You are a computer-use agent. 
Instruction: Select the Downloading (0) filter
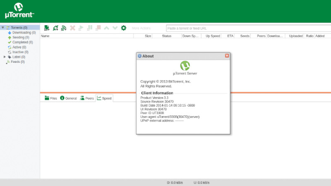click(24, 33)
